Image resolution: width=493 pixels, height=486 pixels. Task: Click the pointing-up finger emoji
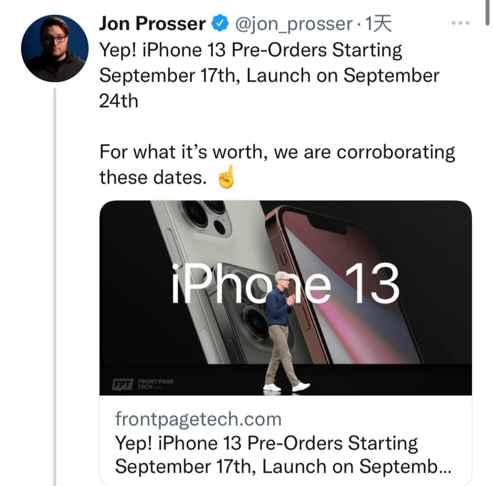coord(226,177)
